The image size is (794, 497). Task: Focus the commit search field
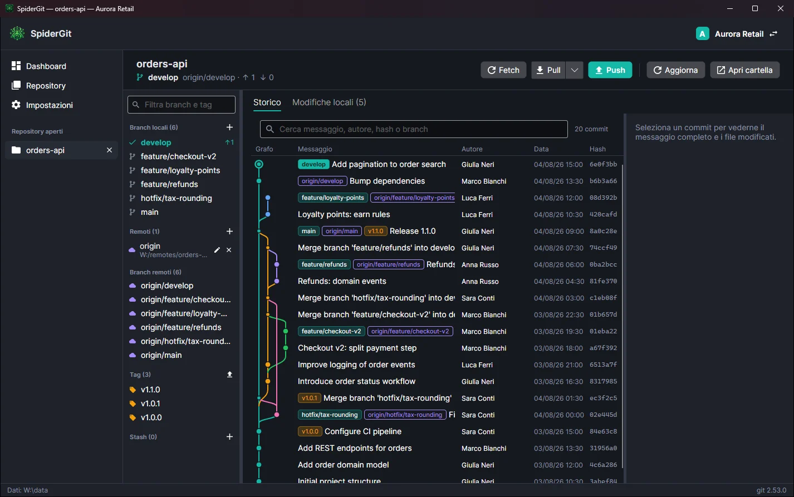414,129
